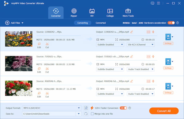Click output duration 00:00:17
The width and height of the screenshot is (184, 119).
point(150,89)
